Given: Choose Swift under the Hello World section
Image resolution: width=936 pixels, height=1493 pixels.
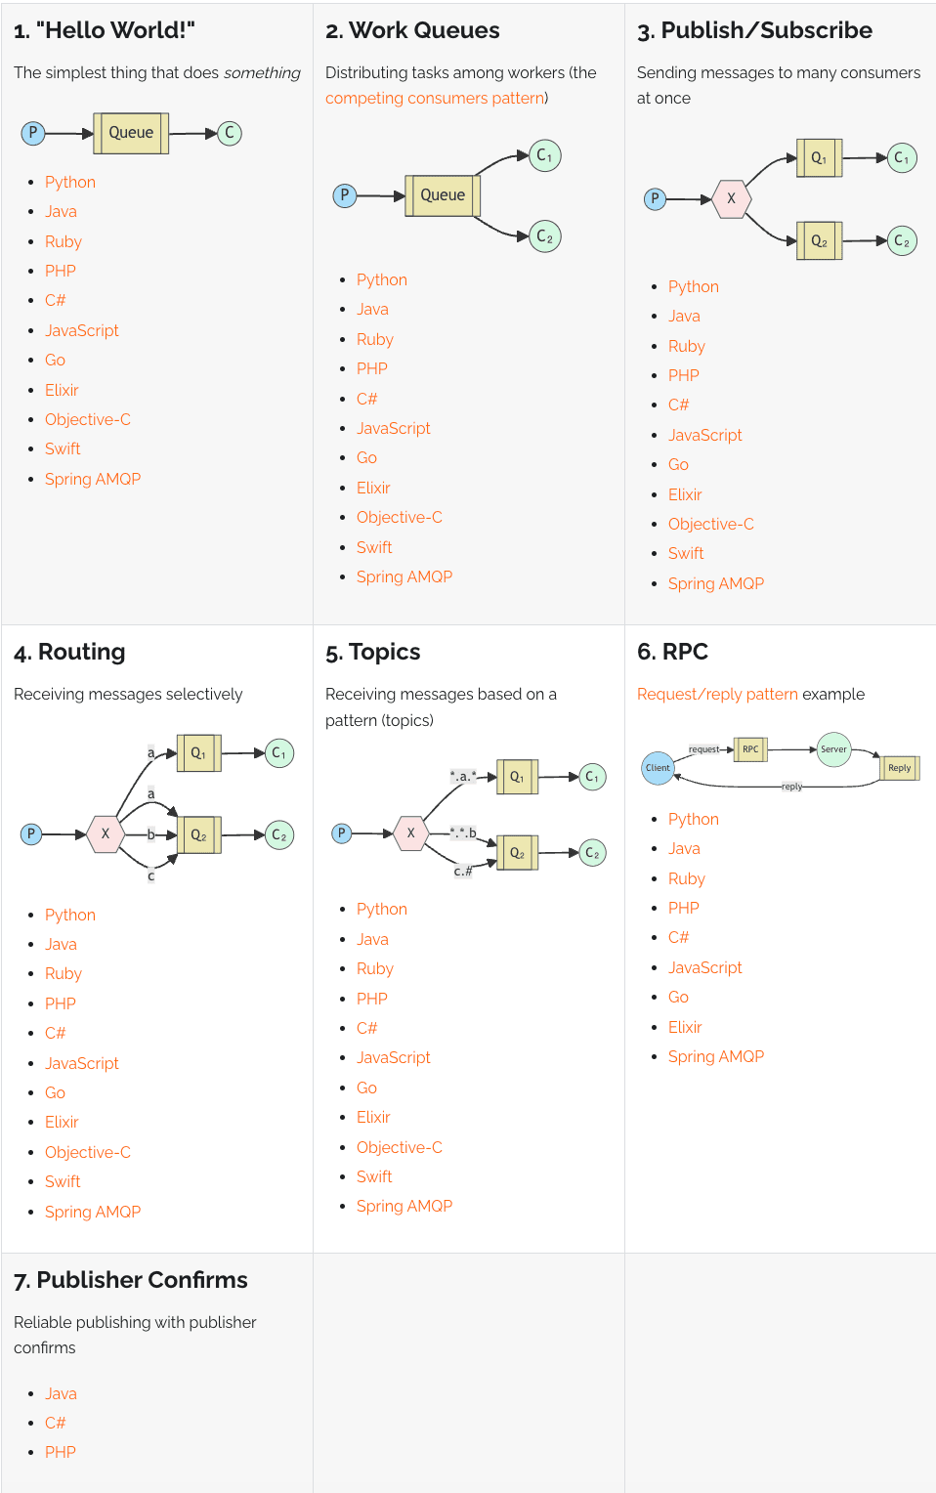Looking at the screenshot, I should tap(63, 448).
